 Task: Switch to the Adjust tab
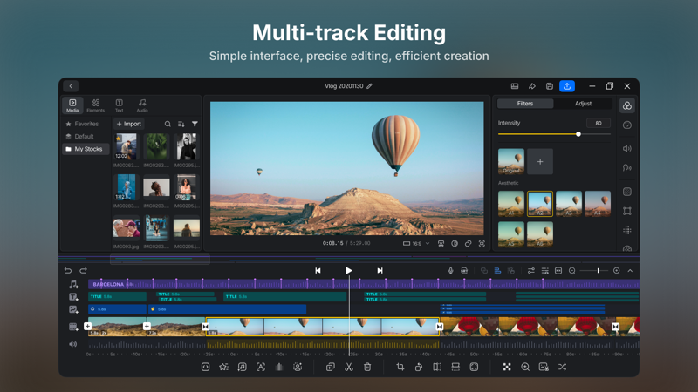pyautogui.click(x=583, y=104)
